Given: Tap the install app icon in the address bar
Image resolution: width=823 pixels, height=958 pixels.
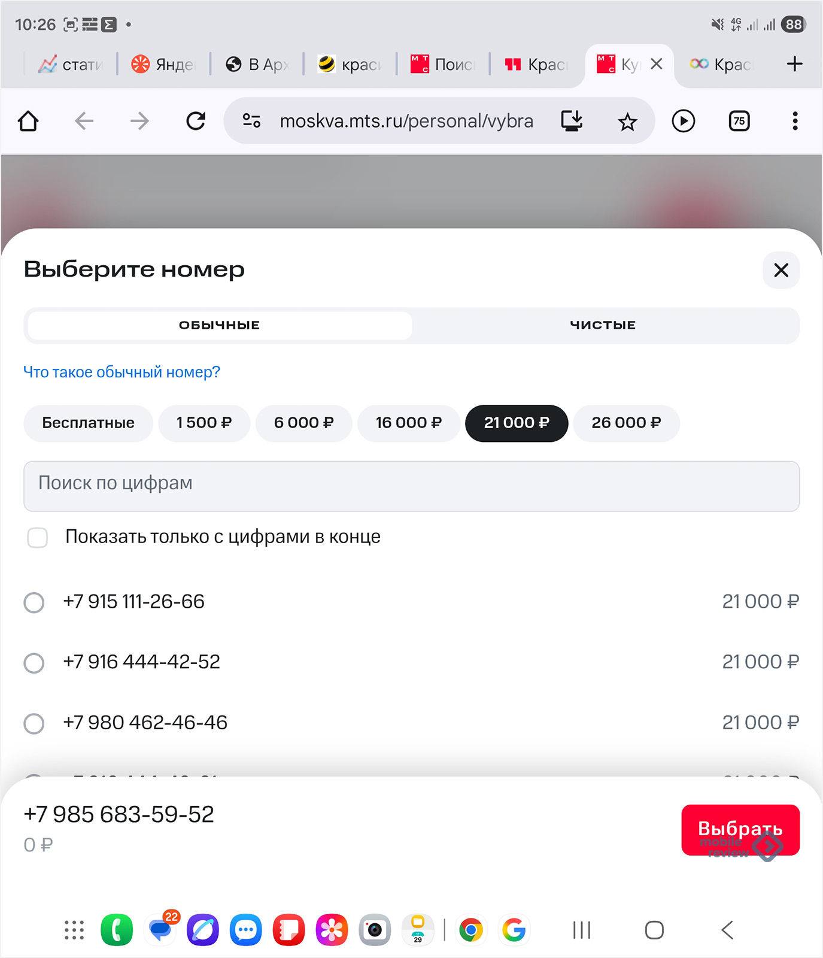Looking at the screenshot, I should click(572, 122).
